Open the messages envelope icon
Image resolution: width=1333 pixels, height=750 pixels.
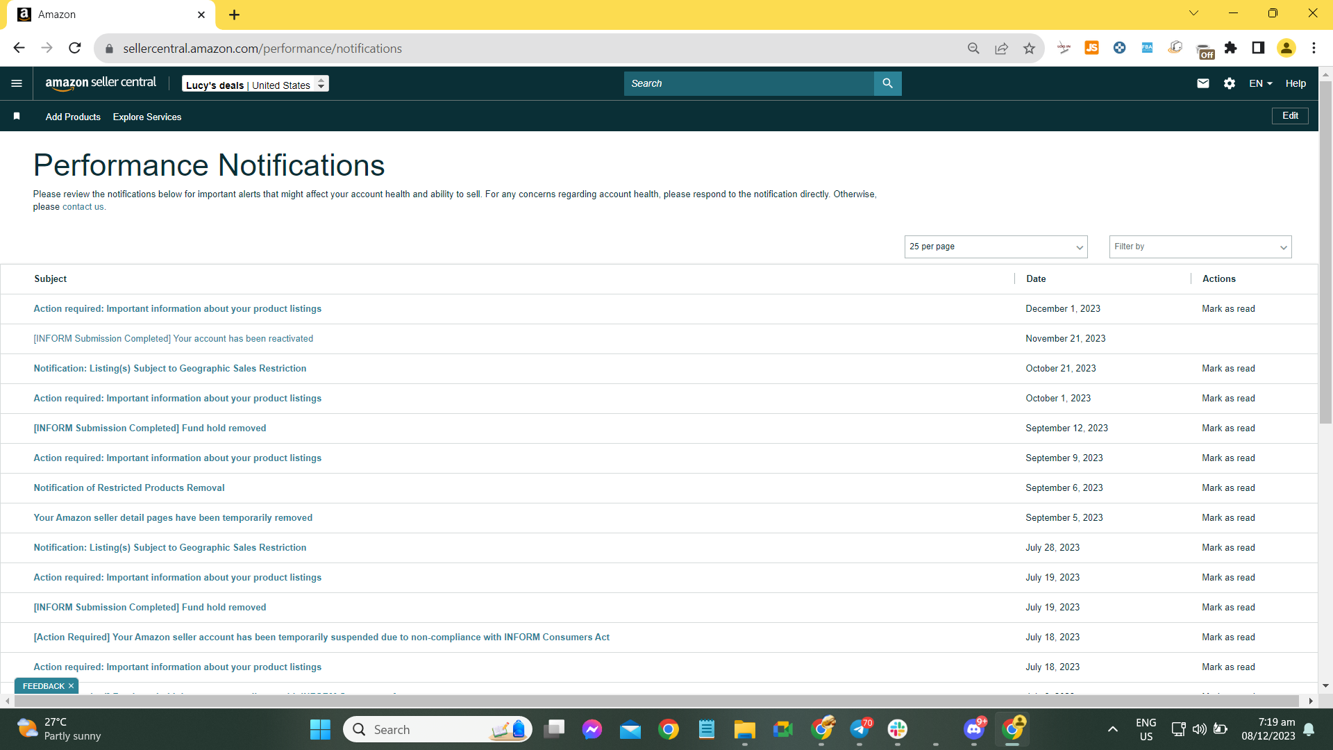1203,83
